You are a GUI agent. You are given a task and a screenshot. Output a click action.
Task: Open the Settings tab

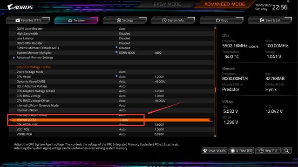pos(125,20)
